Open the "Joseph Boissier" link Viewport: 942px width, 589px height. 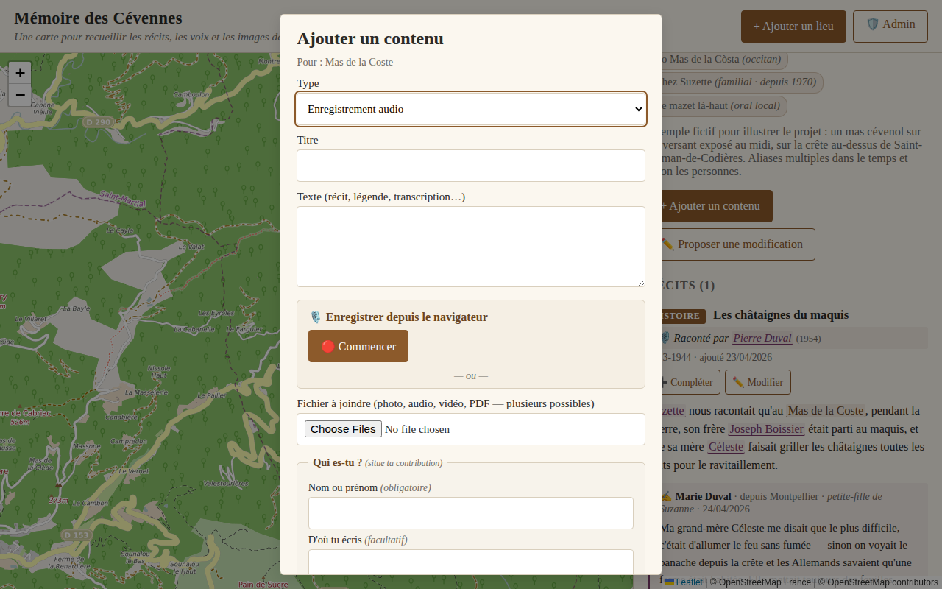tap(766, 428)
